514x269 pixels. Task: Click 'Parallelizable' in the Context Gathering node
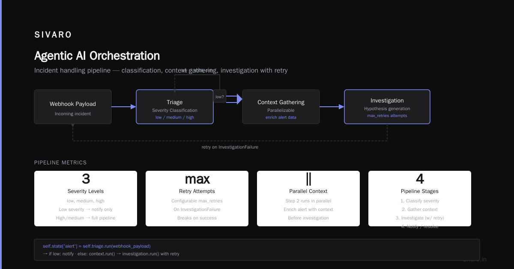coord(281,110)
